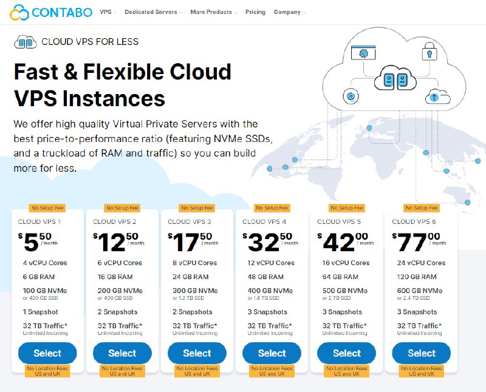The image size is (486, 392).
Task: Click the $17.50 per month price
Action: point(193,242)
